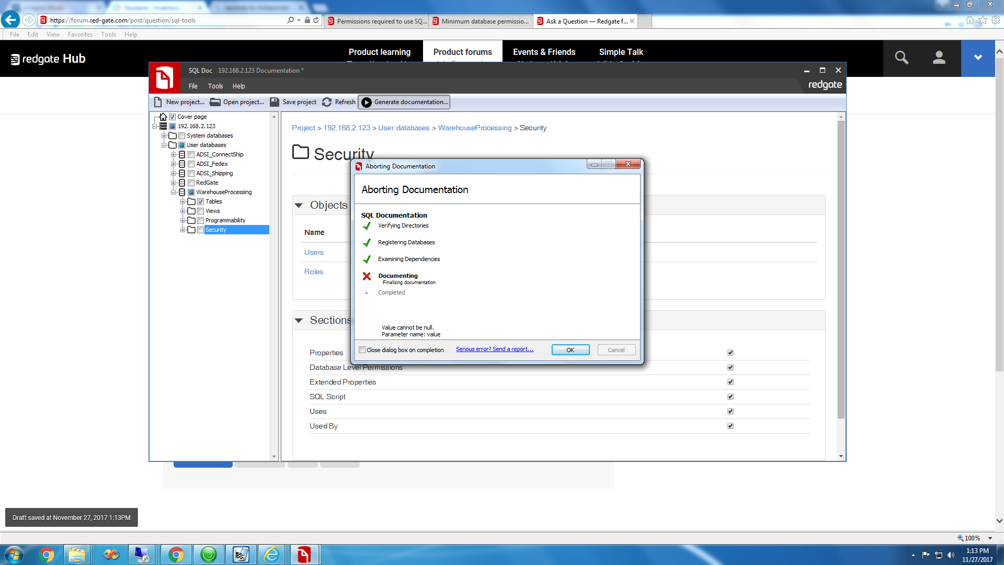Open SQL Doc from the taskbar
Screen dimensions: 1004x565
[304, 555]
